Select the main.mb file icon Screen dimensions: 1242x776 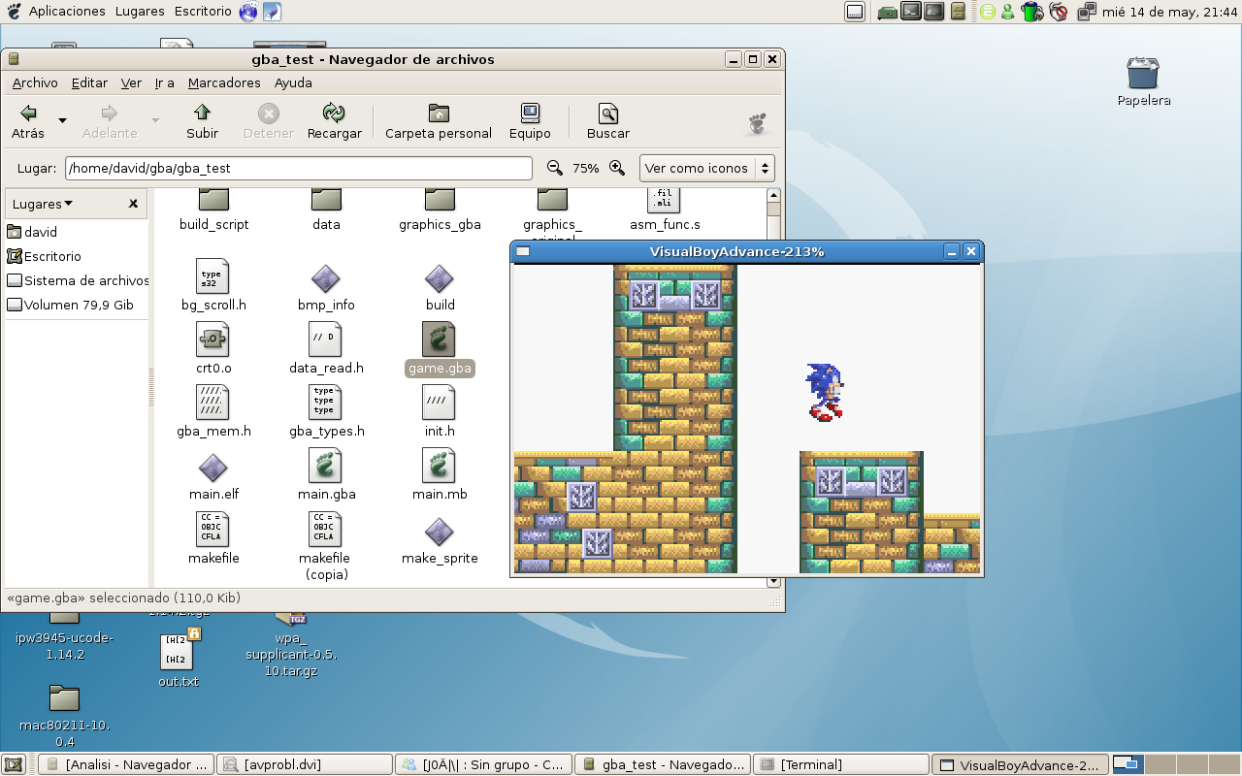440,466
